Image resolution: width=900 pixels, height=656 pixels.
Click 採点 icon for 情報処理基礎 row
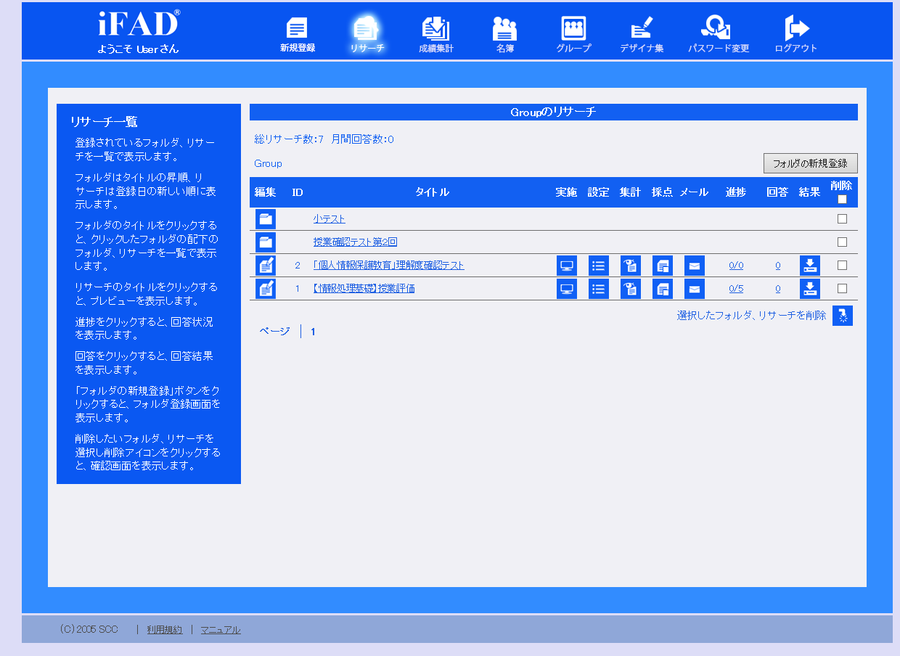coord(663,289)
